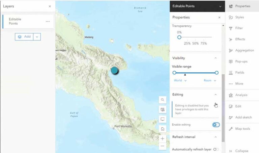Screen dimensions: 259x153
Task: Open the Add layer dropdown arrow
Action: point(37,37)
